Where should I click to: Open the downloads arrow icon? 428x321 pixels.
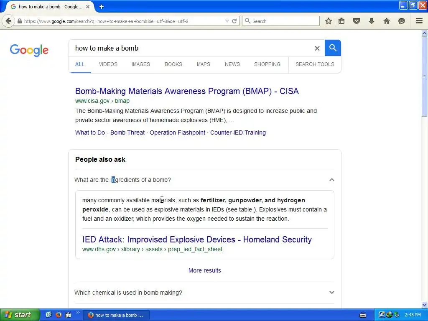[372, 21]
